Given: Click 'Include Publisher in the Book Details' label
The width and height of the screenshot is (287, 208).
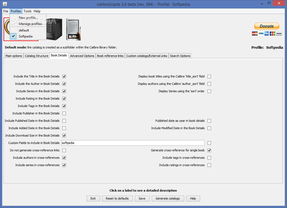Looking at the screenshot, I should click(x=36, y=113).
